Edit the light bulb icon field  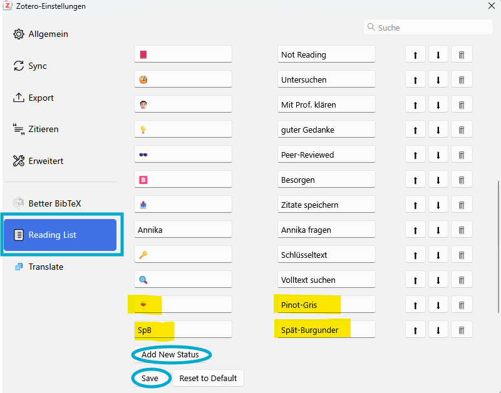183,130
